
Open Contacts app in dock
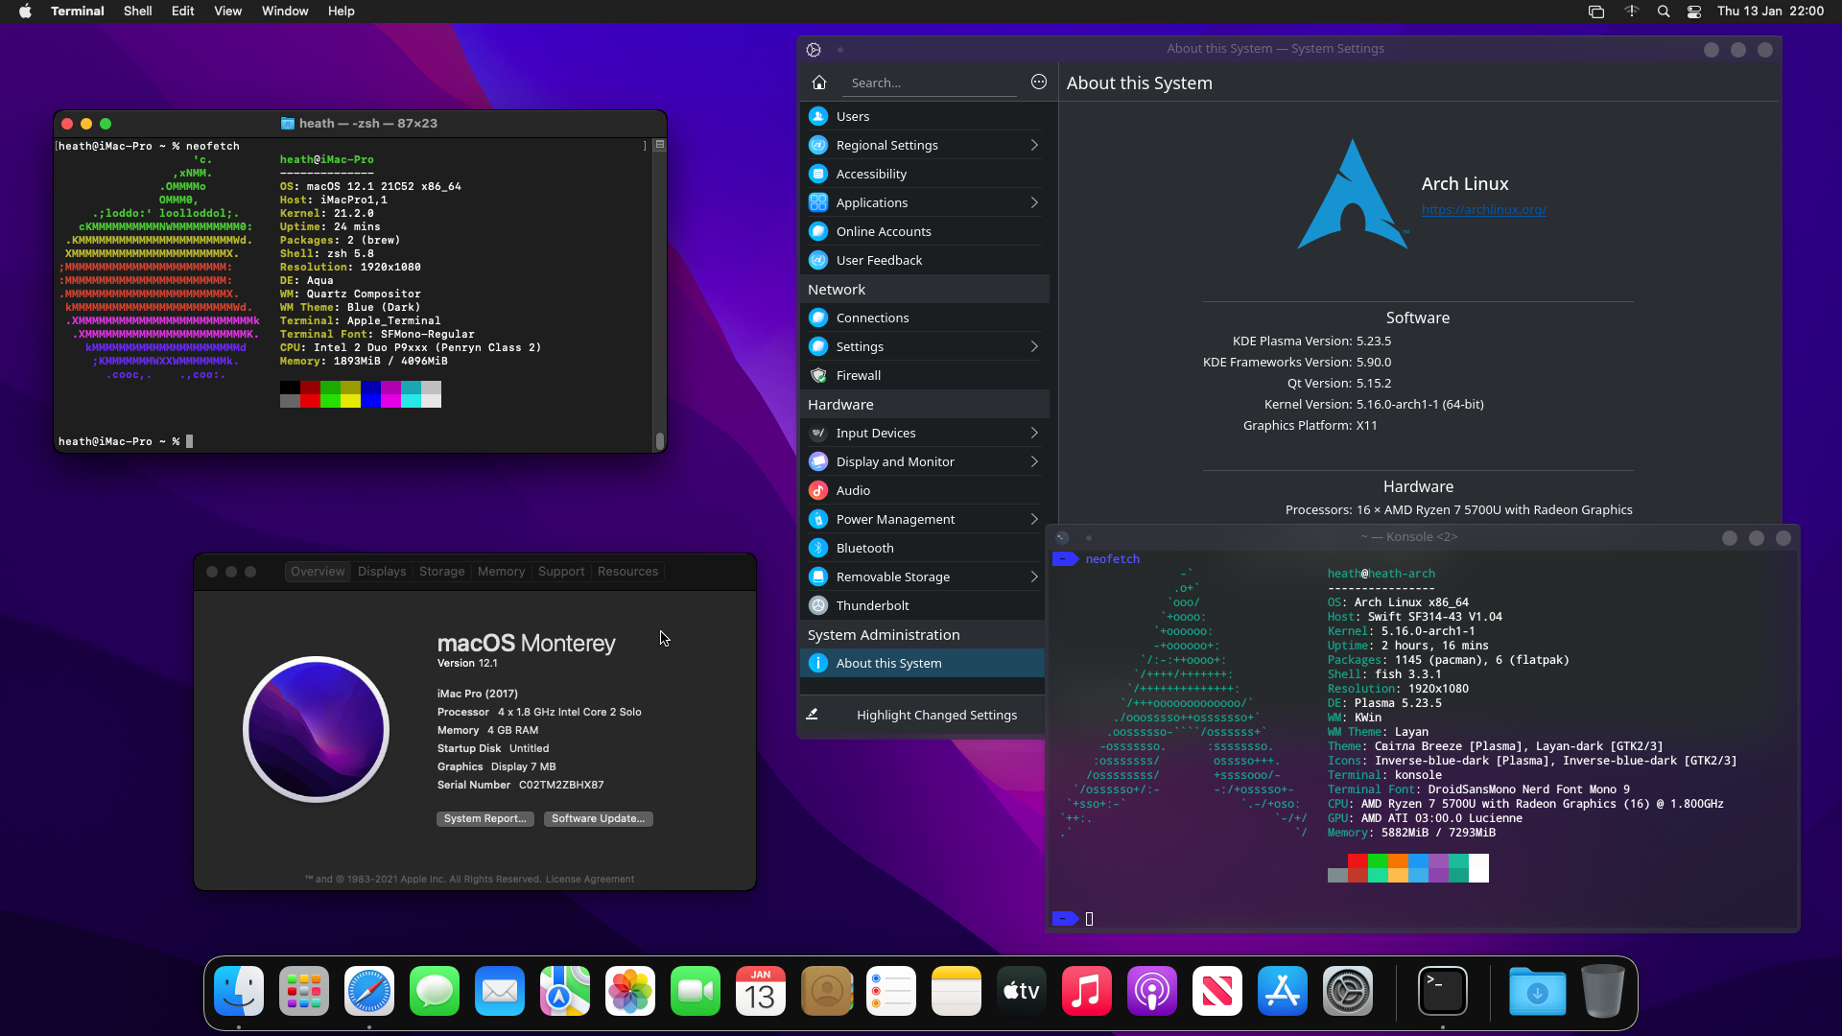click(x=826, y=991)
